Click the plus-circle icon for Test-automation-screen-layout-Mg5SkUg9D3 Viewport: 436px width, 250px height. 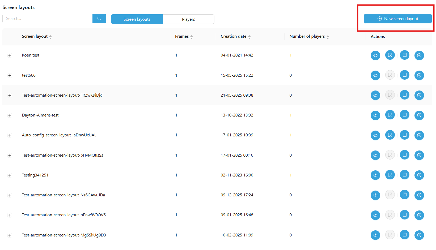point(419,235)
